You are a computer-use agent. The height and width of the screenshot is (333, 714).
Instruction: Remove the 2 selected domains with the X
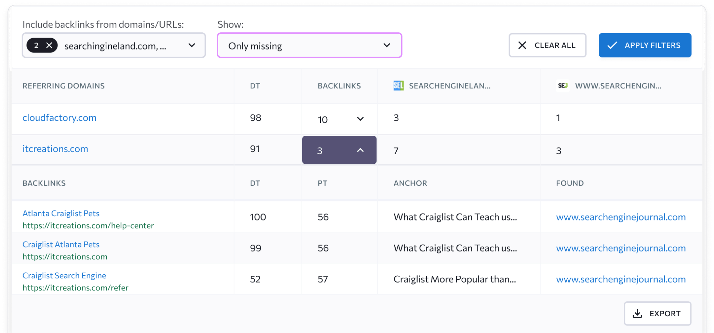(x=49, y=45)
